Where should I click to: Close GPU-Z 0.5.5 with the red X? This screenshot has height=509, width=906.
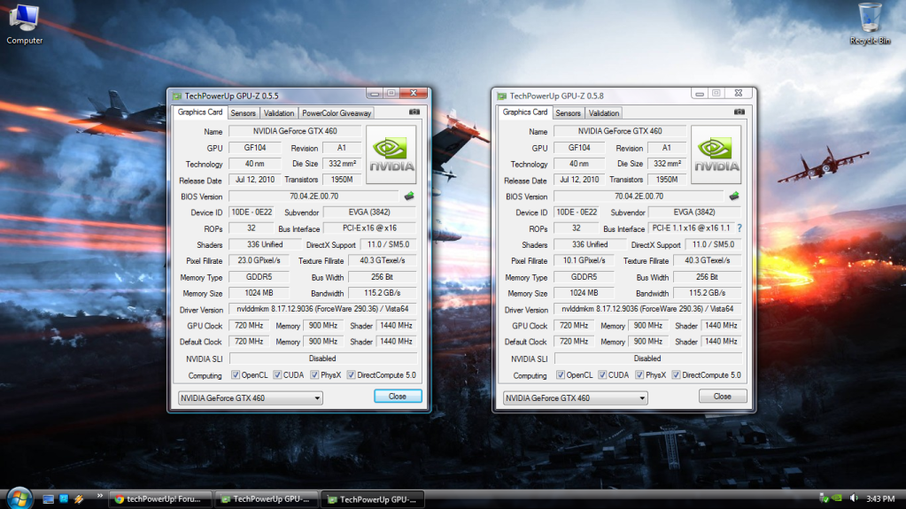click(414, 93)
